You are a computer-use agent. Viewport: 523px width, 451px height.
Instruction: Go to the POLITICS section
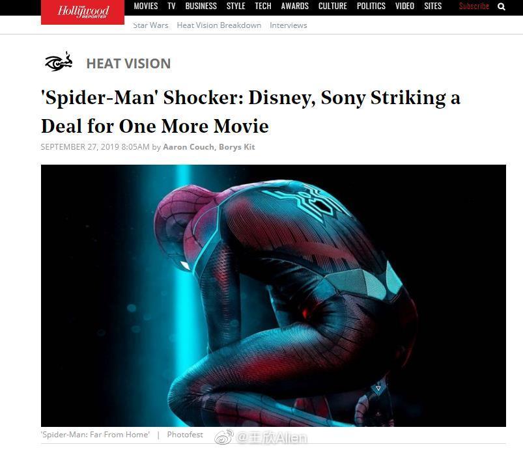coord(371,7)
